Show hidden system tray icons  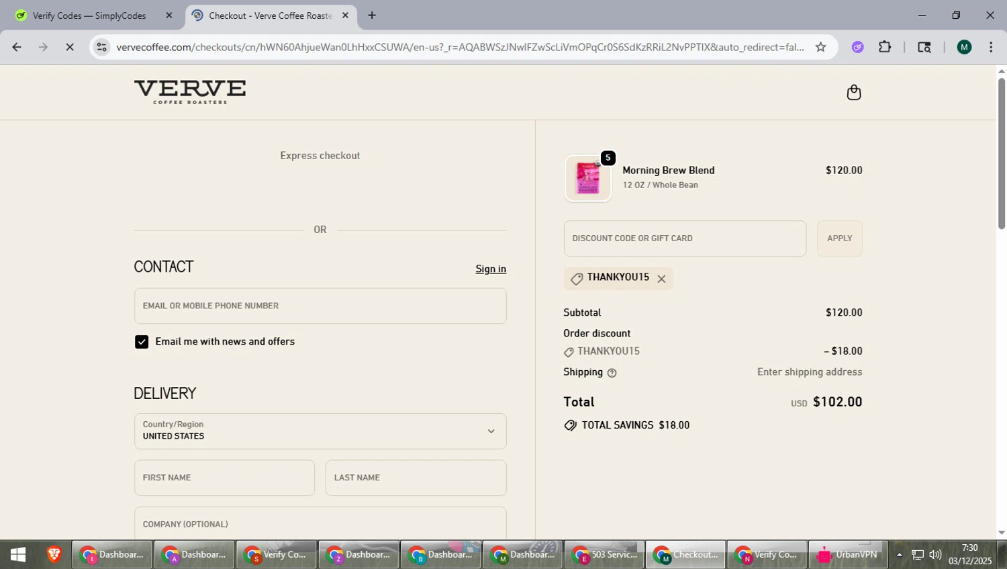pyautogui.click(x=899, y=555)
